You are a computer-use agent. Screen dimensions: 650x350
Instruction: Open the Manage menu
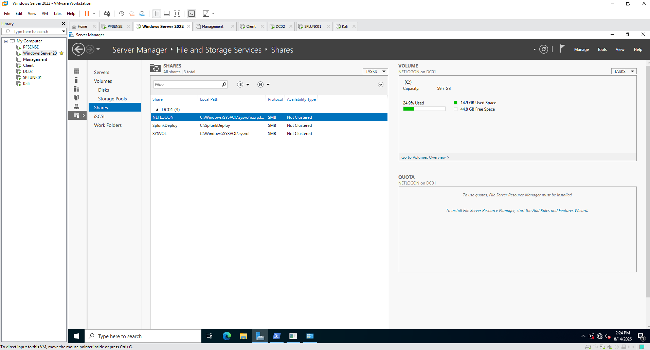pyautogui.click(x=581, y=50)
